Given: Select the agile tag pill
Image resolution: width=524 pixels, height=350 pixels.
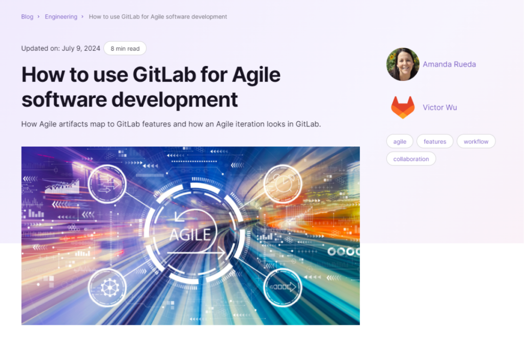Looking at the screenshot, I should point(400,141).
